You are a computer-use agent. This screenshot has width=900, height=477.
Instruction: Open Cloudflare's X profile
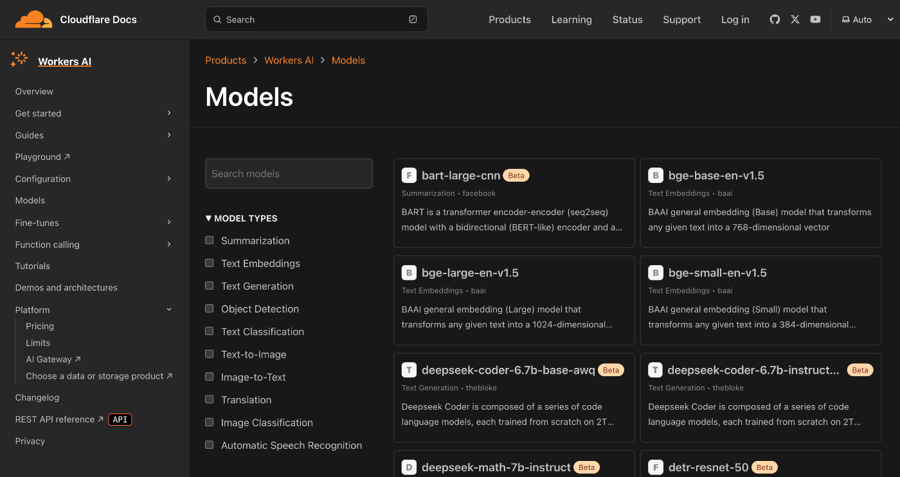click(795, 19)
